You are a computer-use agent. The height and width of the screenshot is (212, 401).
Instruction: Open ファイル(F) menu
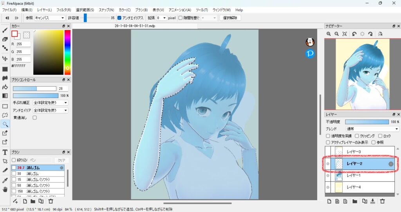coord(9,10)
